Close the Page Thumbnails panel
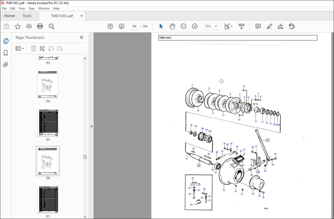This screenshot has width=334, height=219. click(82, 37)
